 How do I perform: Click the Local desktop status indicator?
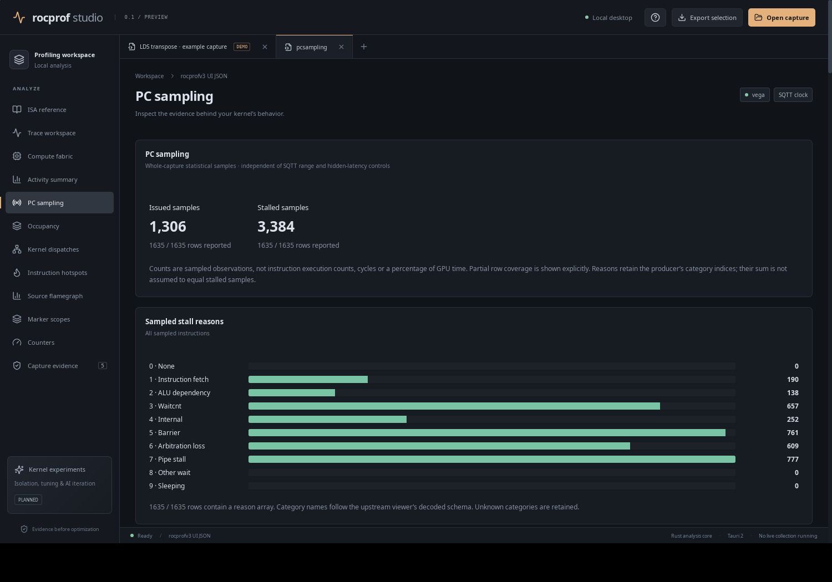click(608, 18)
